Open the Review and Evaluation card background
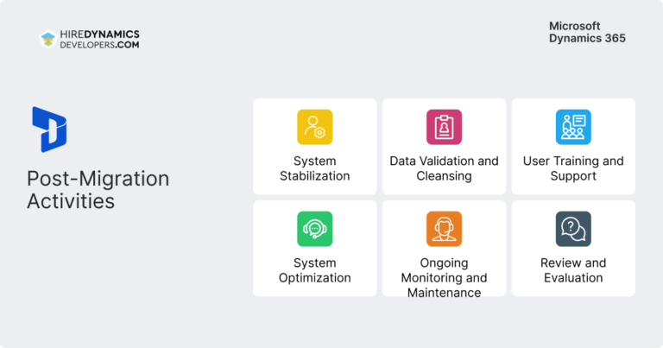Screen dimensions: 663x348 pos(573,248)
